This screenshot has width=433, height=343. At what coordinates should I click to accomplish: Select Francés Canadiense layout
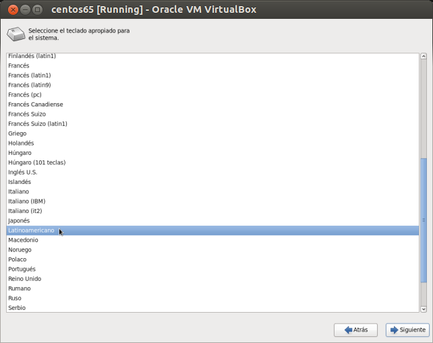pos(212,104)
